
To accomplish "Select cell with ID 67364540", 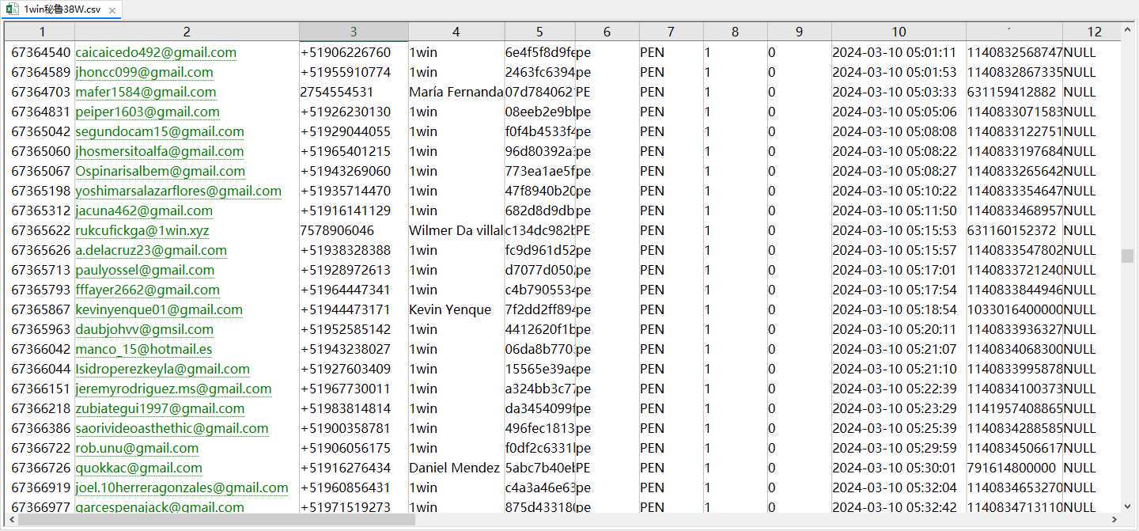I will [x=41, y=52].
